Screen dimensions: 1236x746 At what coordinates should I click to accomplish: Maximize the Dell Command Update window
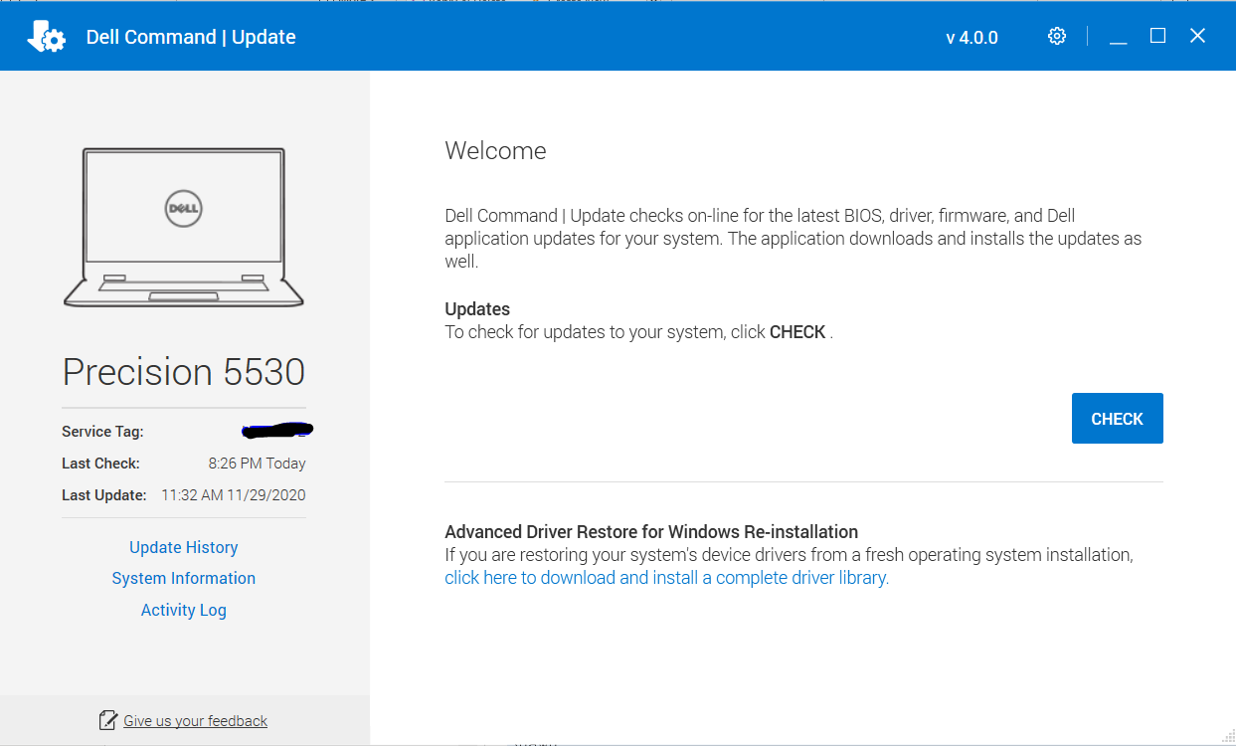point(1157,36)
